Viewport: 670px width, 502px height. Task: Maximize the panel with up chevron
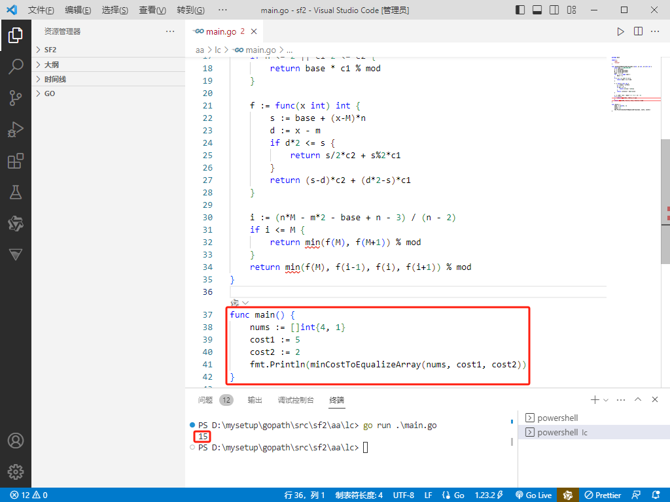point(638,399)
